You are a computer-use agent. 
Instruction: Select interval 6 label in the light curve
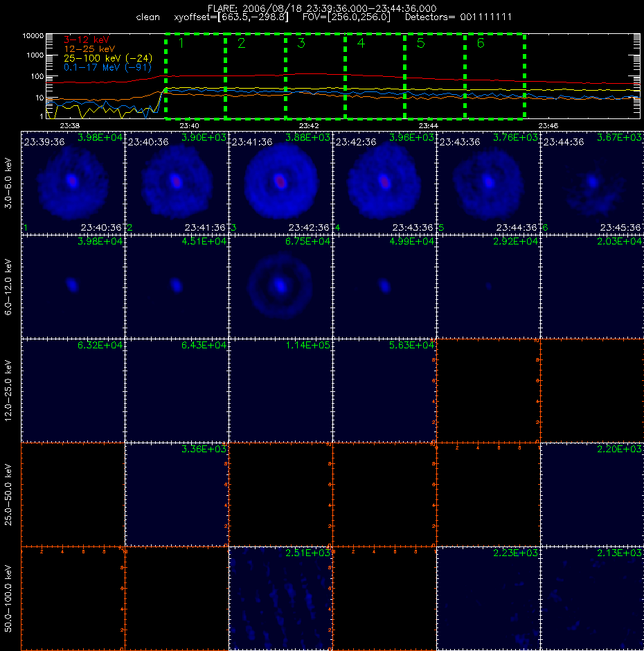point(481,43)
